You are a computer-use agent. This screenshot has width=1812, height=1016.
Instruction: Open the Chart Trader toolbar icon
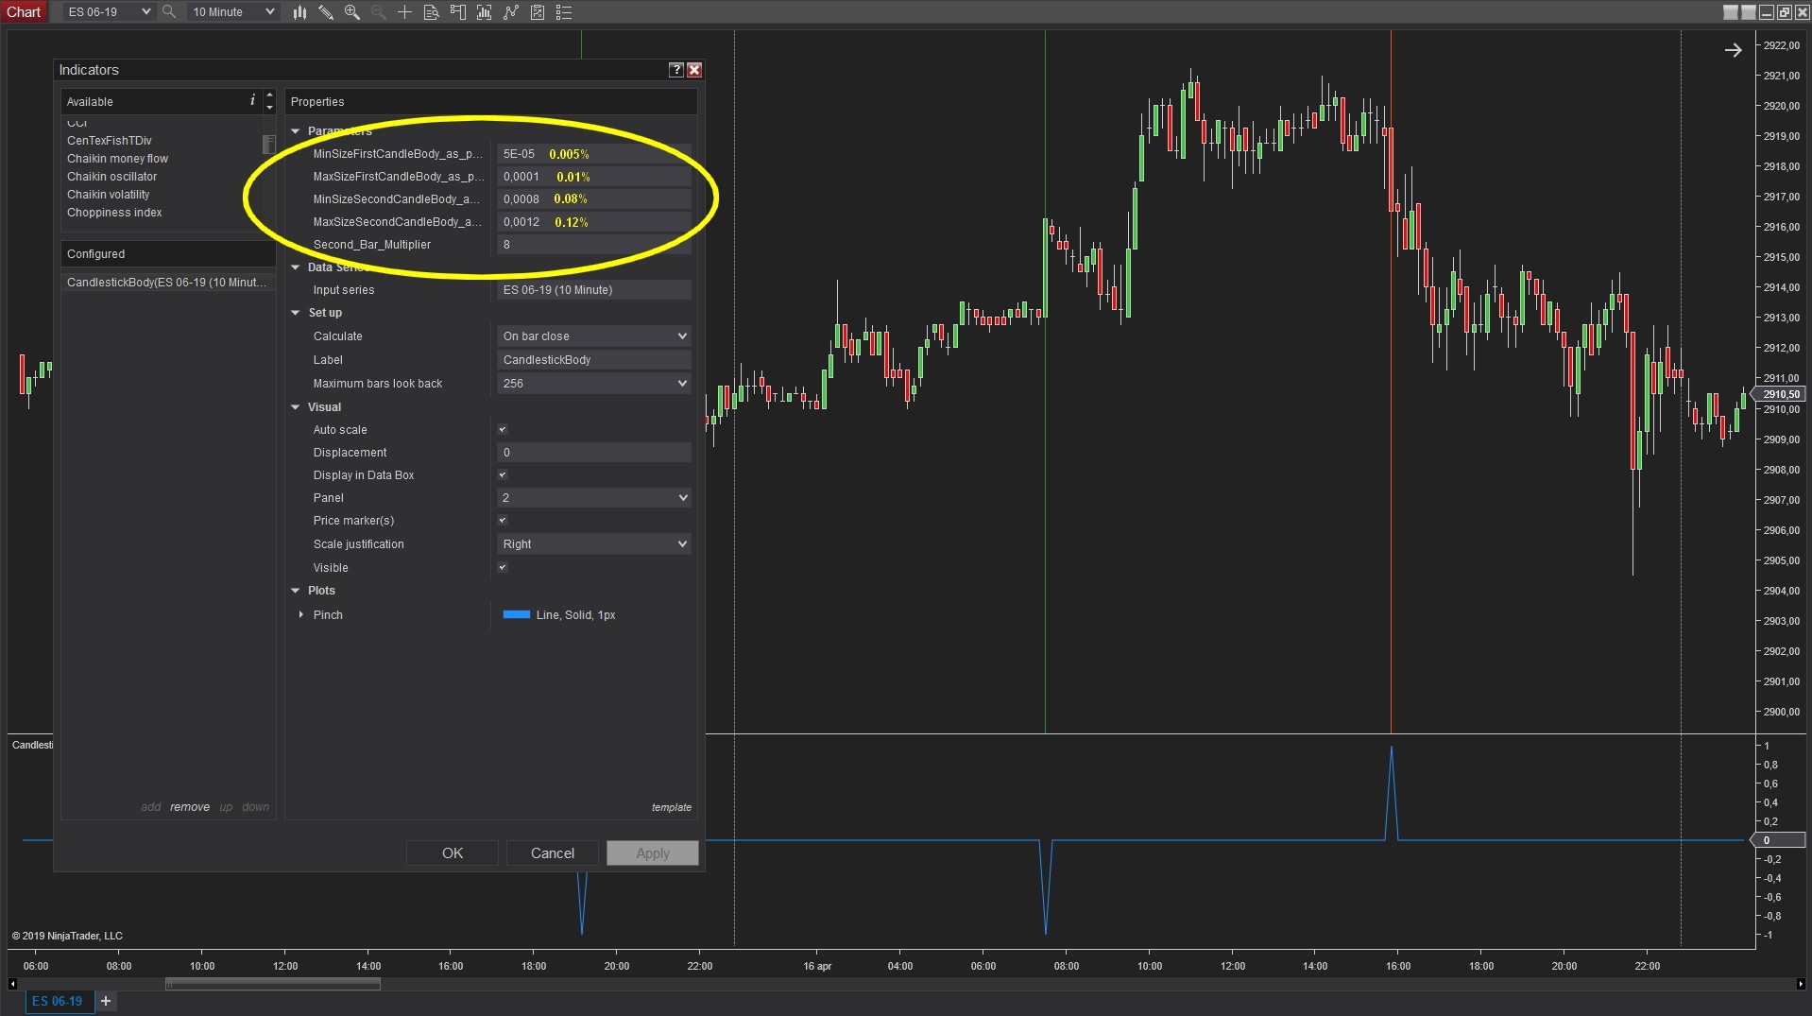pos(458,12)
